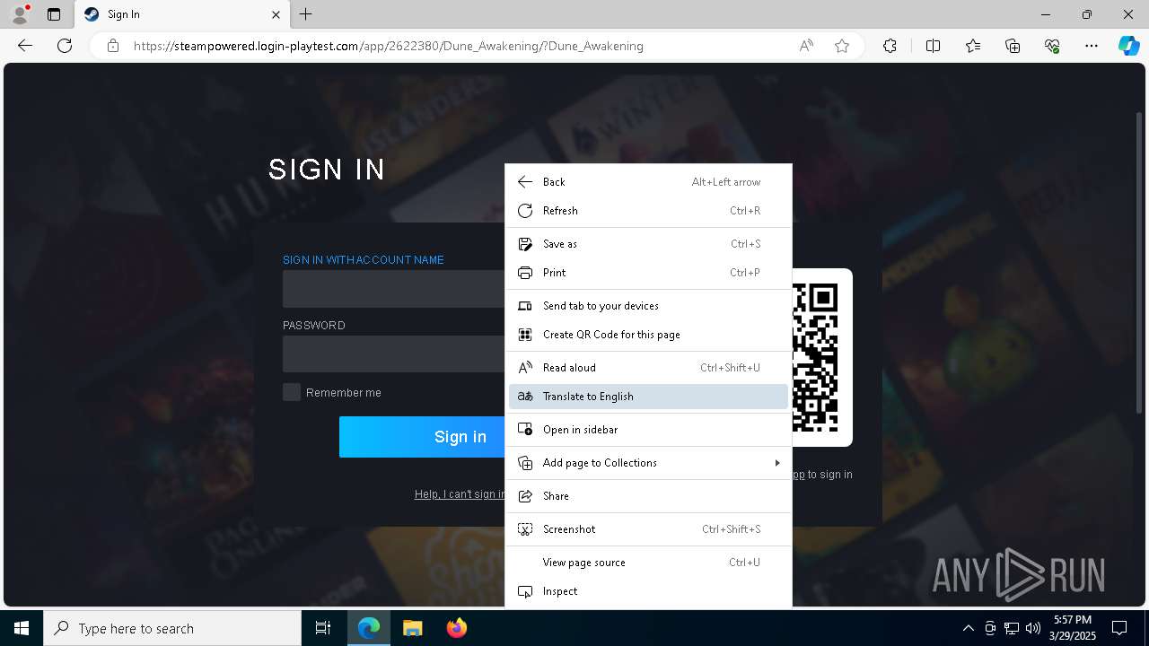Open the Windows Start menu

point(22,628)
